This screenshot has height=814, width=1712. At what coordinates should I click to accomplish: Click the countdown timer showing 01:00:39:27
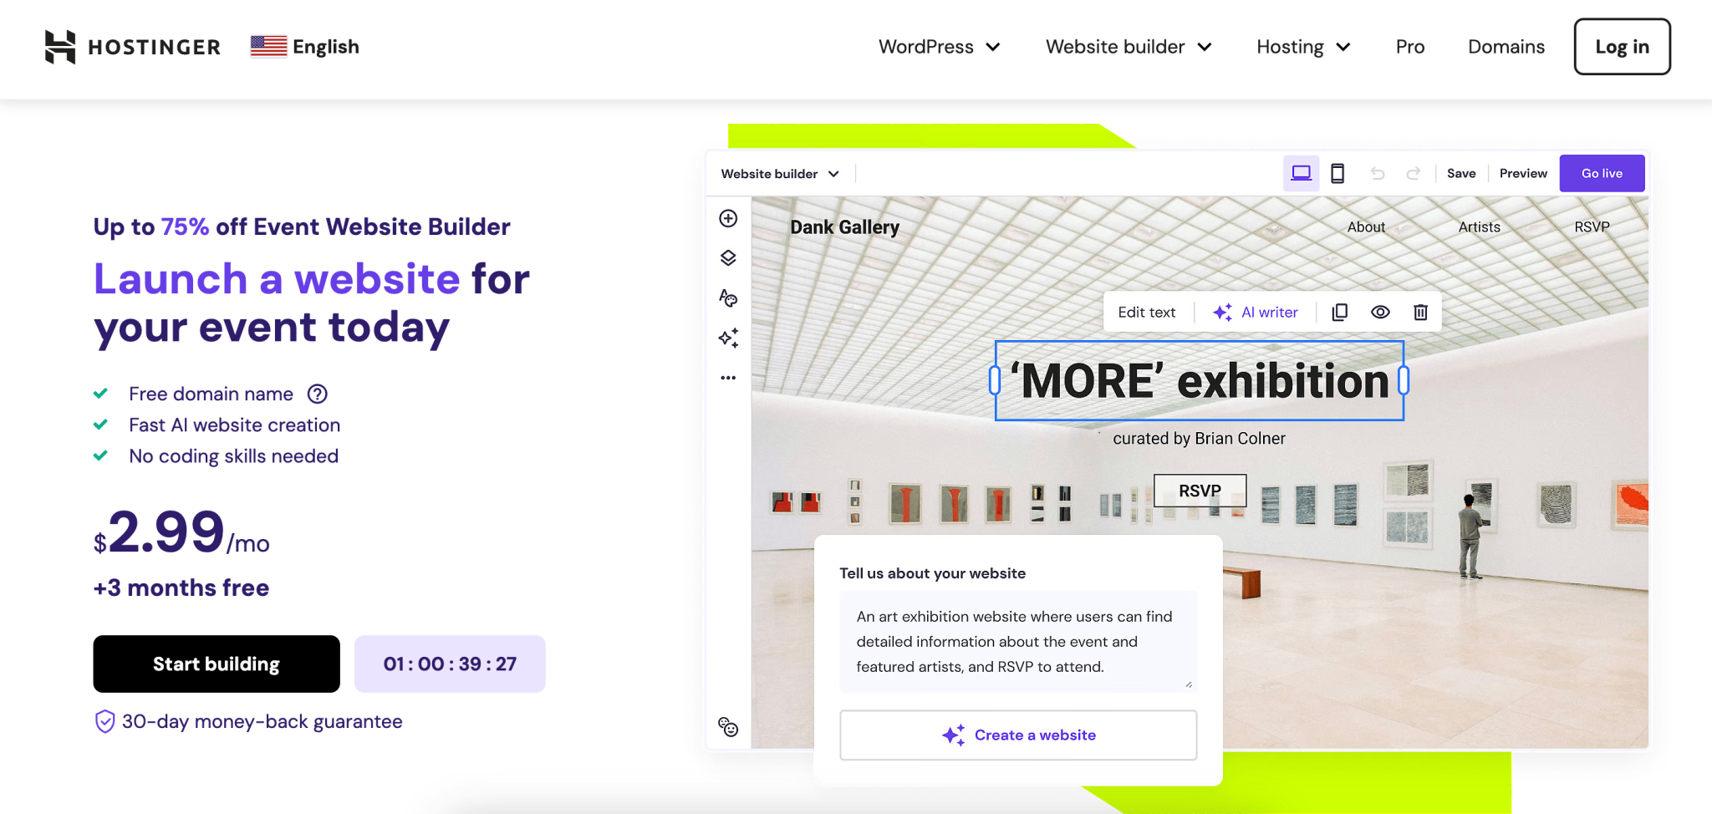(450, 664)
